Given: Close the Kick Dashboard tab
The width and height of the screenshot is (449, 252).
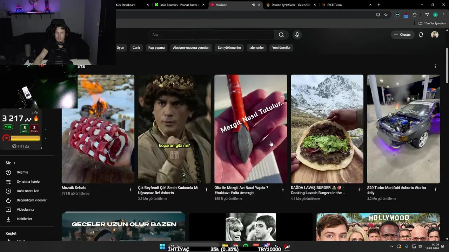Looking at the screenshot, I should coord(148,5).
